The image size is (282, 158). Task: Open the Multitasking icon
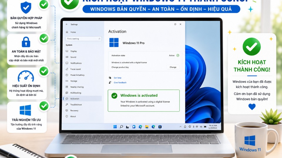click(x=67, y=93)
